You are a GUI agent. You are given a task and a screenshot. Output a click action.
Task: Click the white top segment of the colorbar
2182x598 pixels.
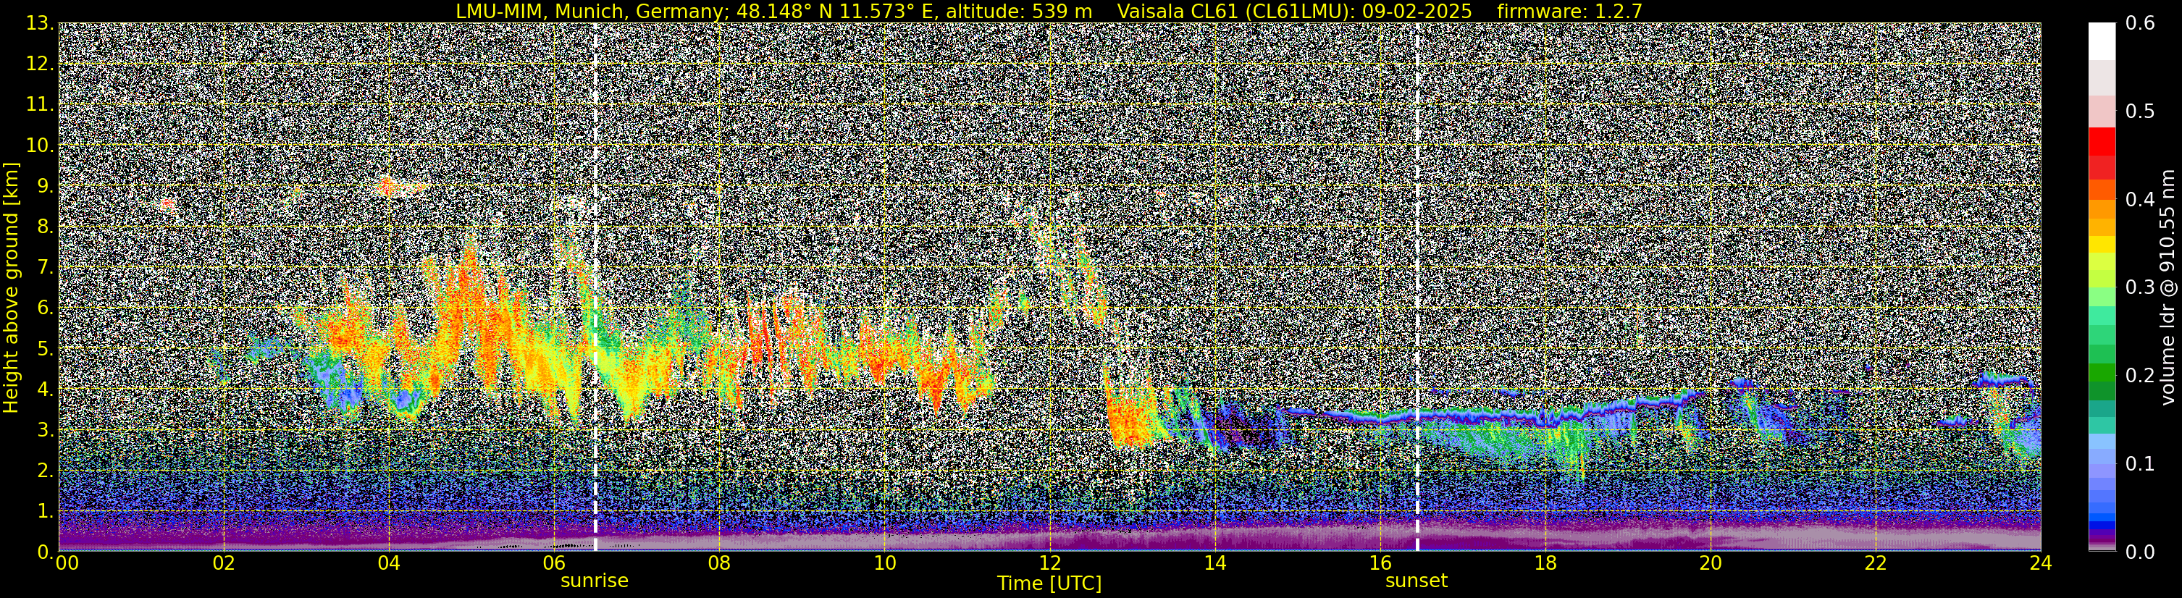pos(2102,41)
